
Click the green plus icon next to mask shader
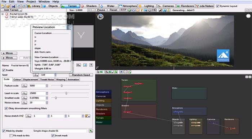point(91,131)
